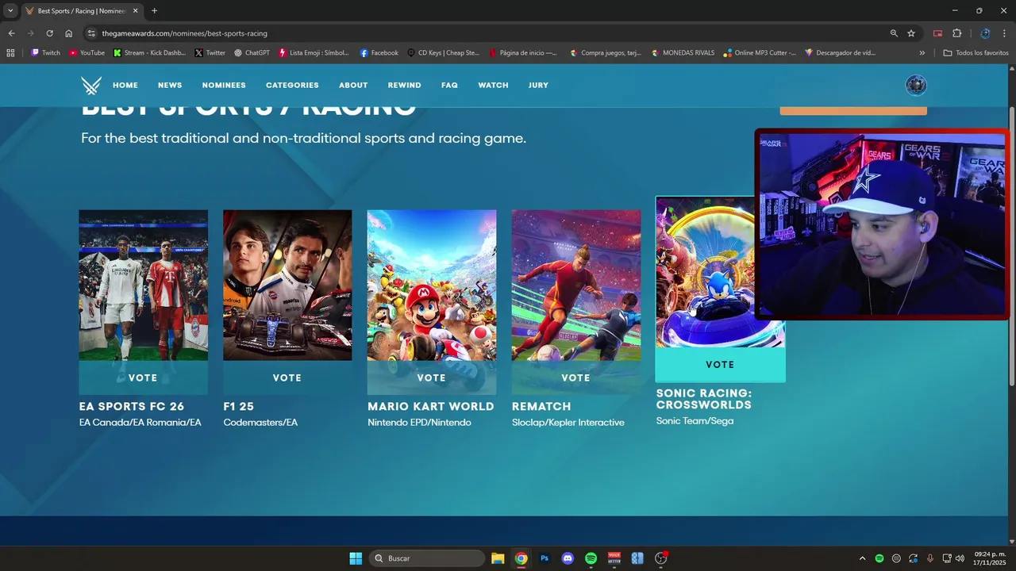Click the MARIO KART WORLD title text
This screenshot has height=571, width=1016.
[x=431, y=406]
